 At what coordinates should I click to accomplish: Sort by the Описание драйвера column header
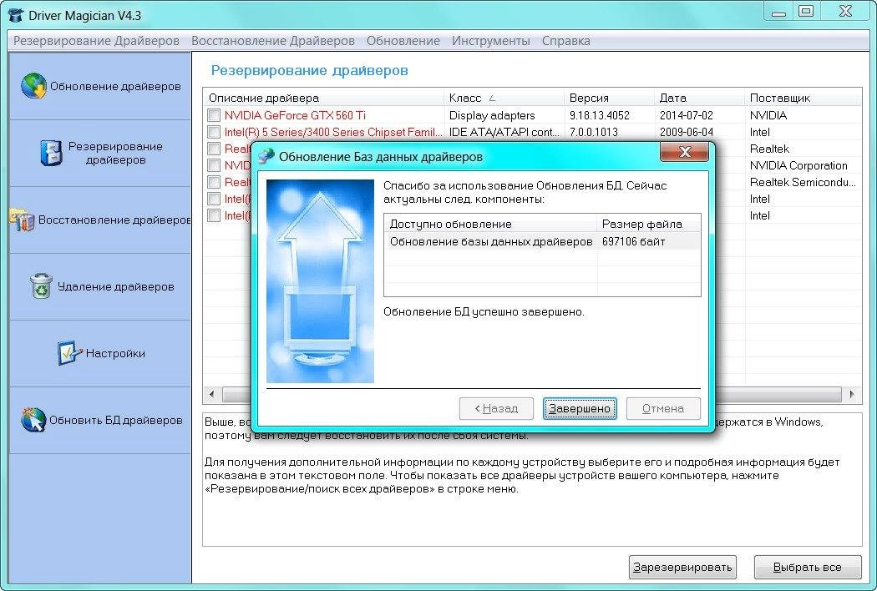323,98
